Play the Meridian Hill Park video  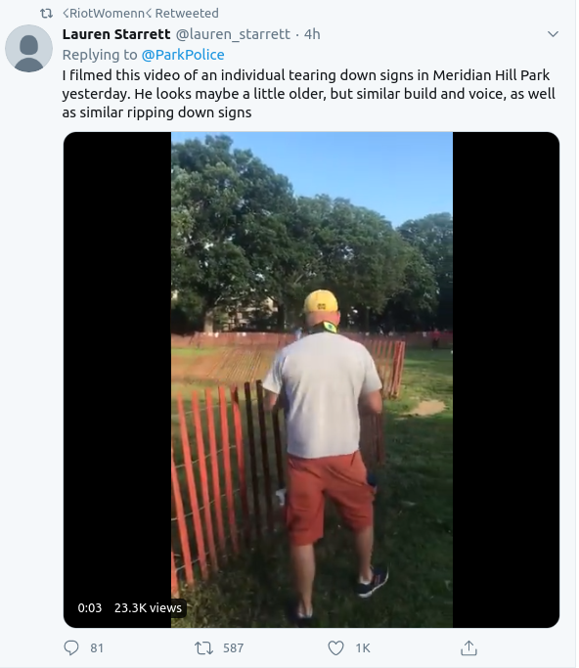pyautogui.click(x=312, y=379)
